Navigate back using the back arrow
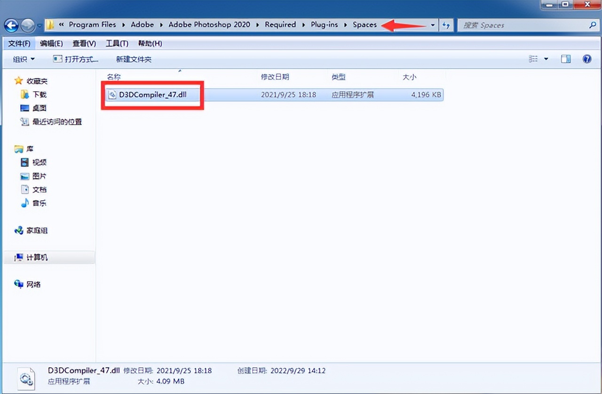Screen dimensions: 602x394 [x=11, y=25]
